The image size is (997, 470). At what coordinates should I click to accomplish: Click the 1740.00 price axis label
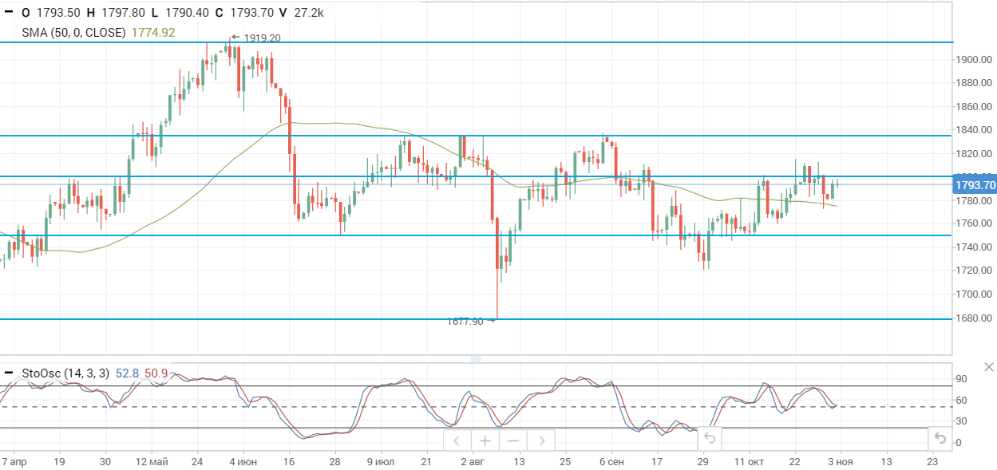tap(975, 247)
